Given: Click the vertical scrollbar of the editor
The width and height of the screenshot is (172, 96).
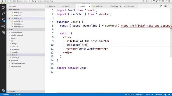Looking at the screenshot, I should click(171, 33).
